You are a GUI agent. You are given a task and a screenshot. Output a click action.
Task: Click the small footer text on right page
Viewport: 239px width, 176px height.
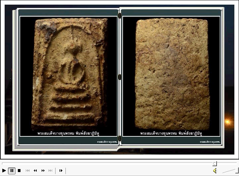click(210, 142)
